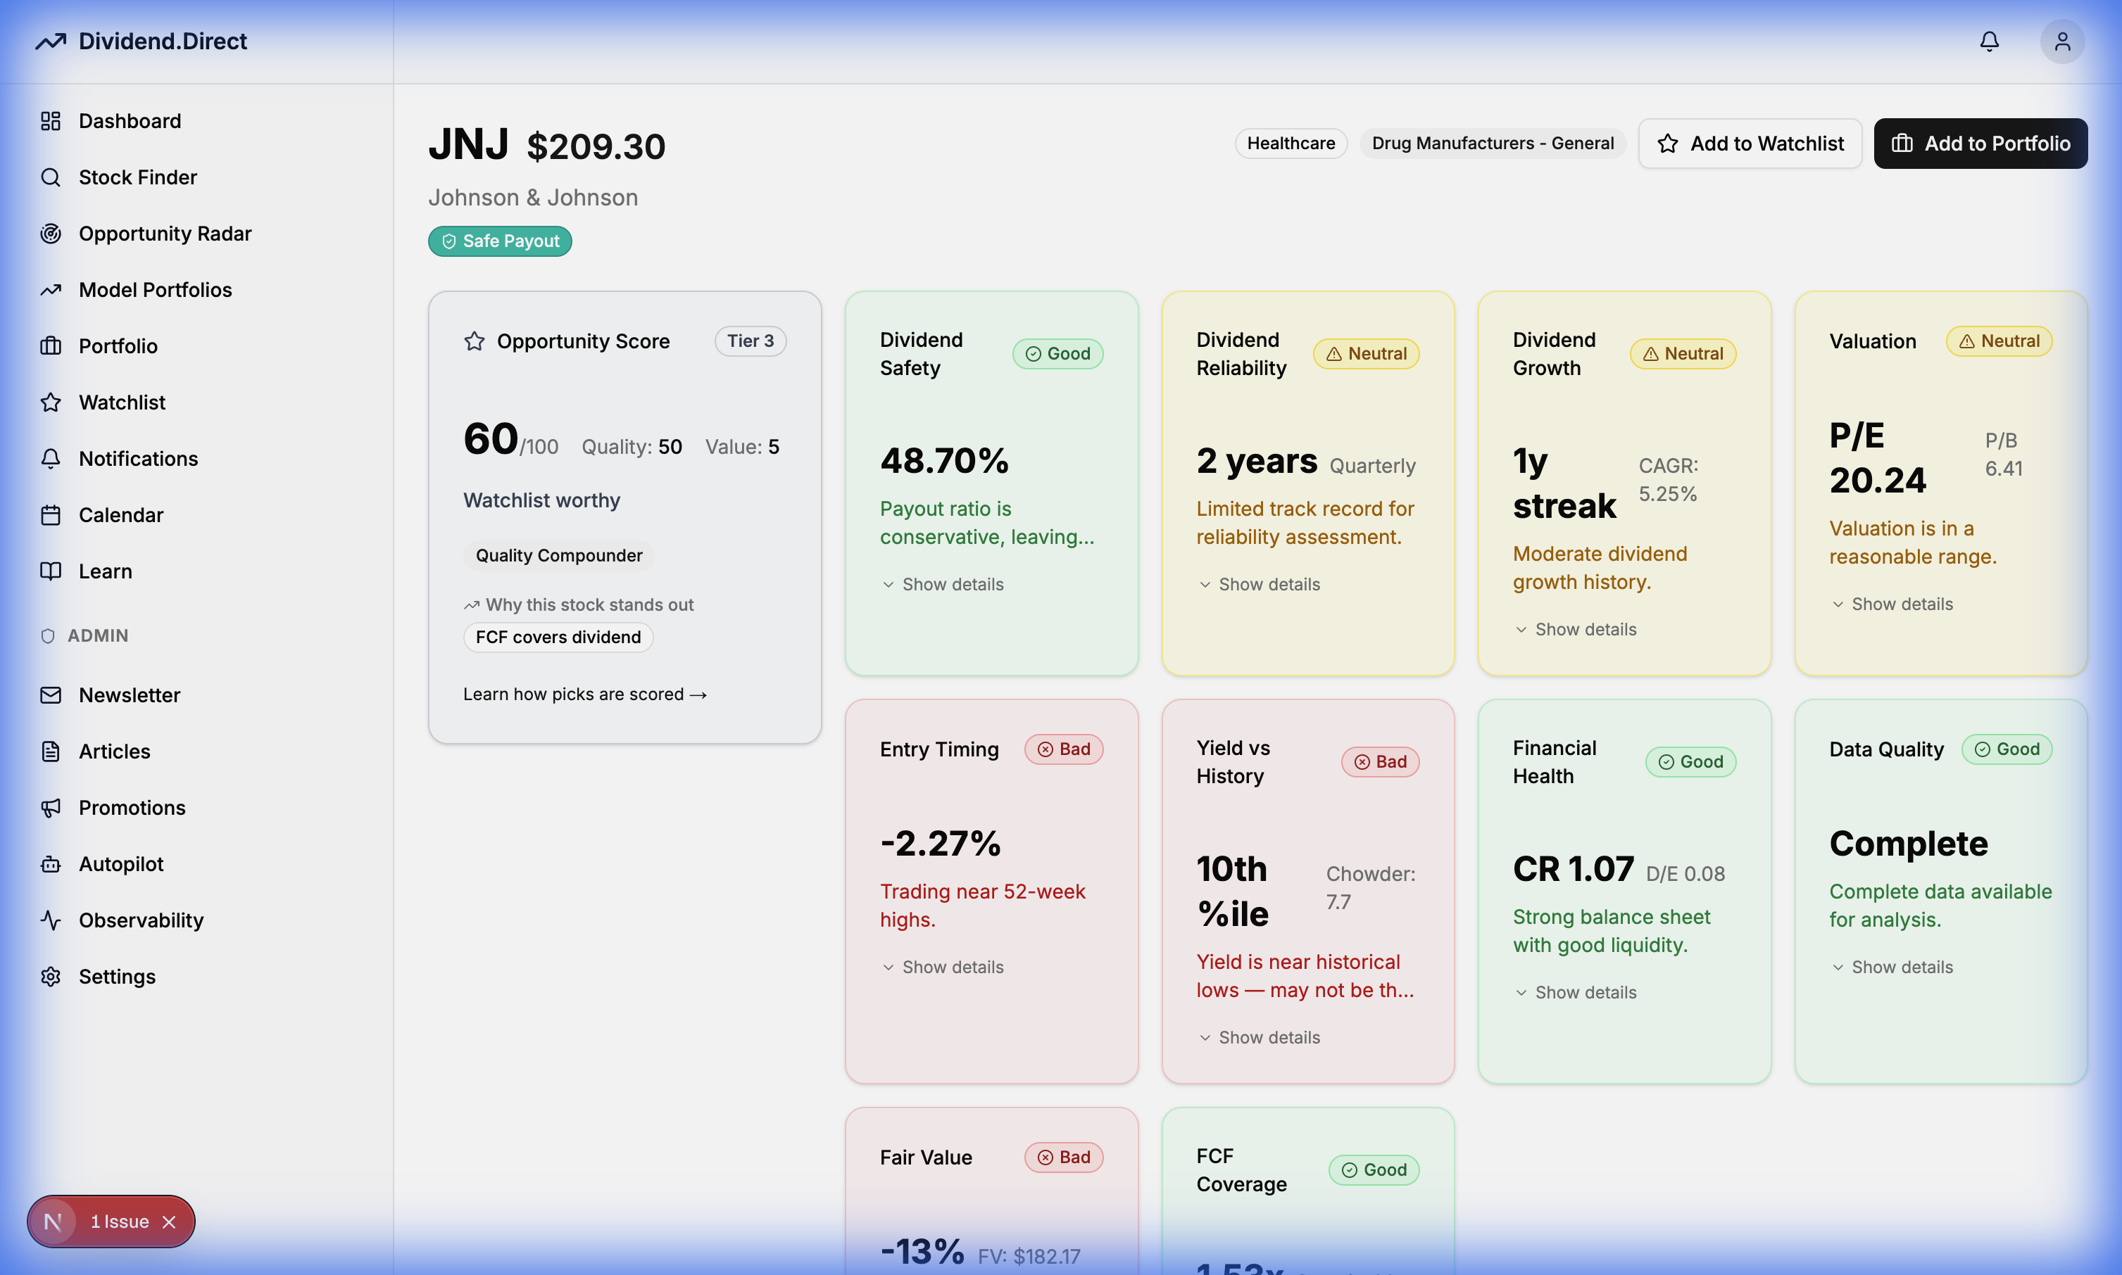2122x1275 pixels.
Task: Dismiss the 1 Issue notification pill
Action: click(x=170, y=1221)
